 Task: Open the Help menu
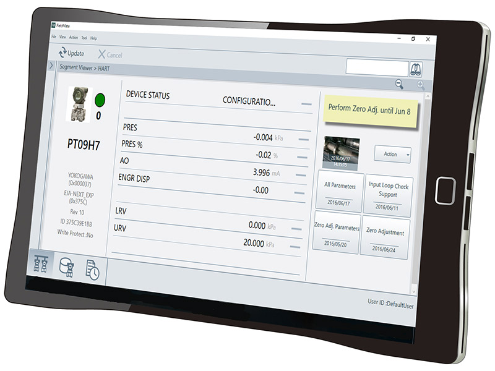(93, 39)
